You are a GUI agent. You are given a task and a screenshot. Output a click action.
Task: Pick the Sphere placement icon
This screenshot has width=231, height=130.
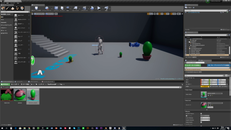[x=16, y=41]
